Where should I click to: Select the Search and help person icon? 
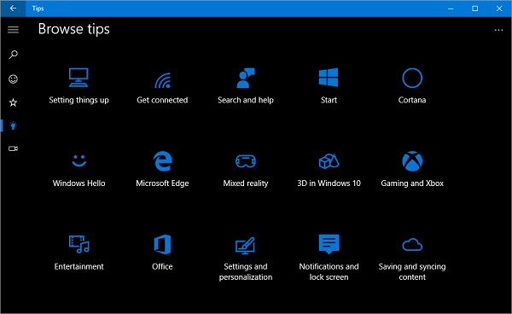(246, 78)
